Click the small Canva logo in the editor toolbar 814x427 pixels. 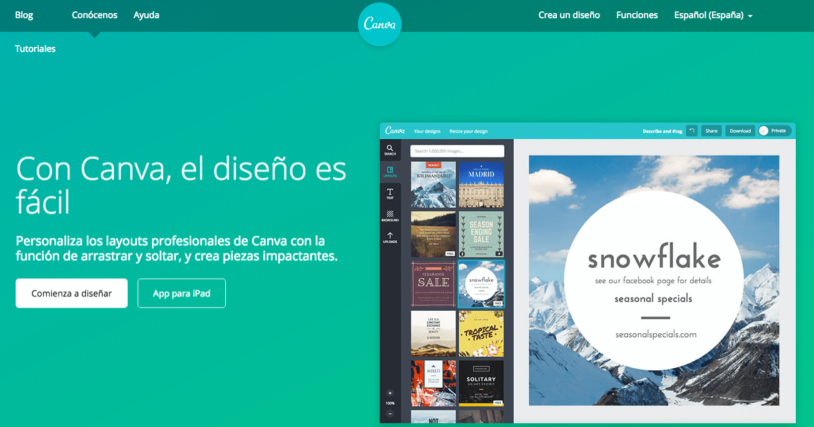395,131
